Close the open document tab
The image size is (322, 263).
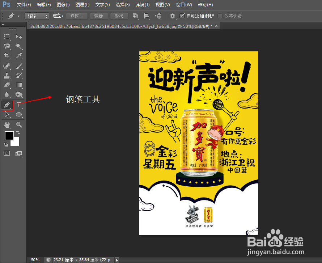[216, 26]
